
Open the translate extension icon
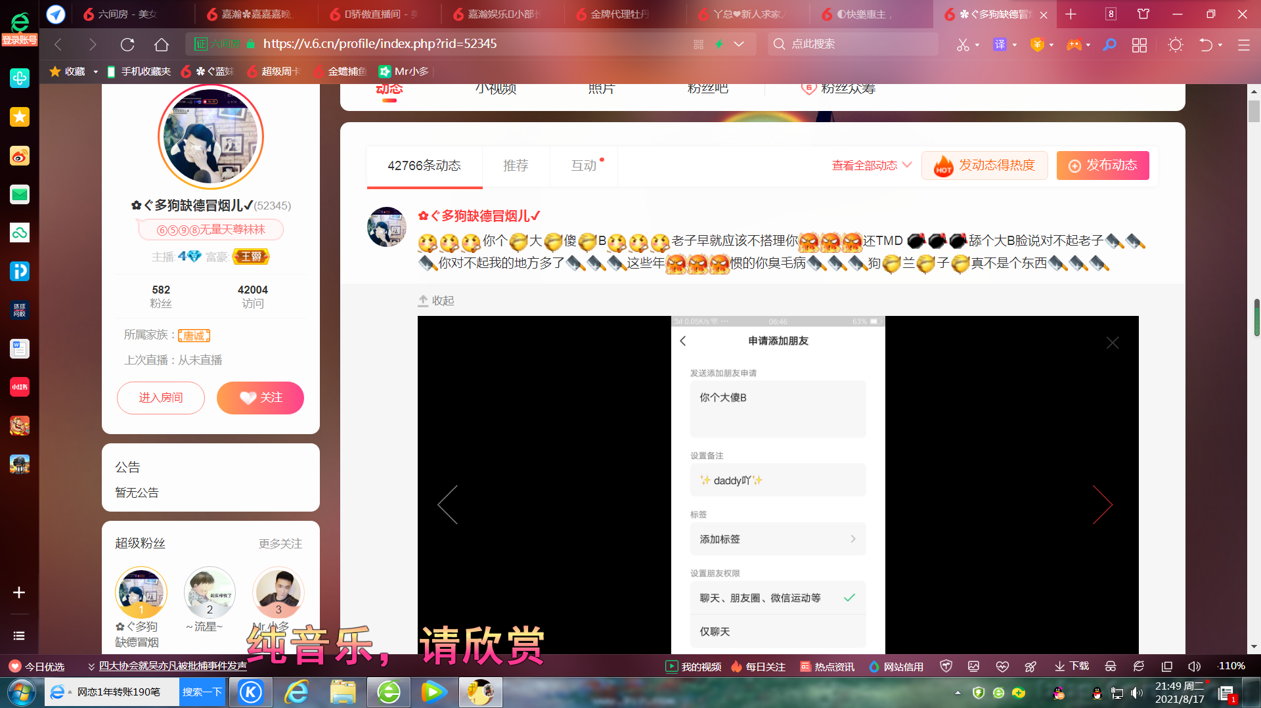click(x=1000, y=44)
